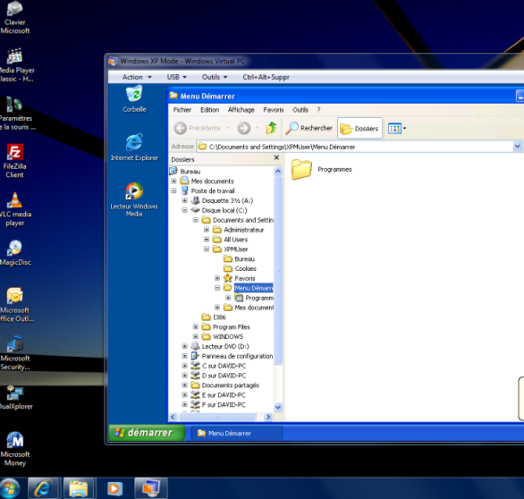Expand All Users folder node

[x=207, y=240]
